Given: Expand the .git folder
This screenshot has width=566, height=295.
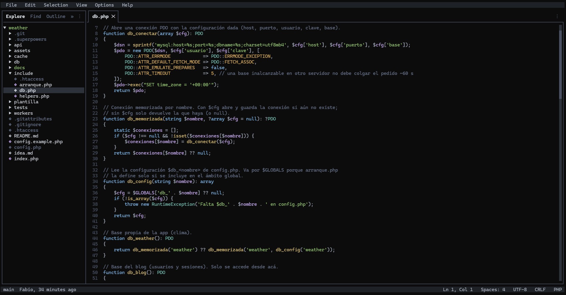Looking at the screenshot, I should tap(10, 34).
